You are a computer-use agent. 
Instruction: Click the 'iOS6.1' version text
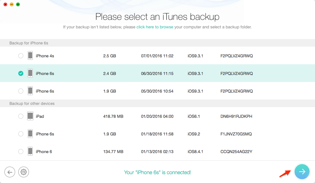pyautogui.click(x=194, y=116)
